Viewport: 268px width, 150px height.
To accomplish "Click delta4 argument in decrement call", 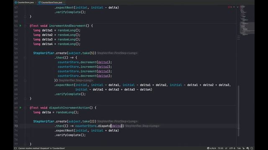I will [103, 76].
